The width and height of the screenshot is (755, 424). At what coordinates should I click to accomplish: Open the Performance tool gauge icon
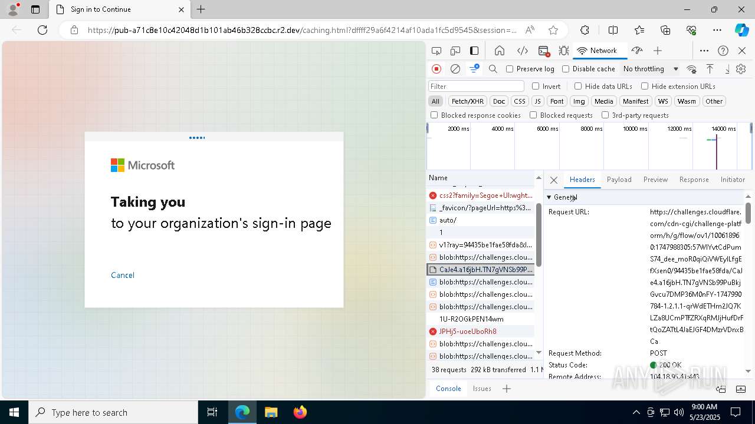click(x=636, y=51)
